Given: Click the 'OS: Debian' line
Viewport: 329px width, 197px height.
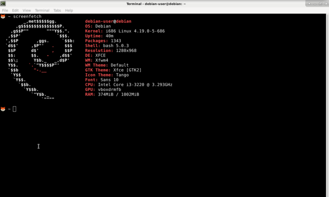Looking at the screenshot, I should (x=98, y=26).
